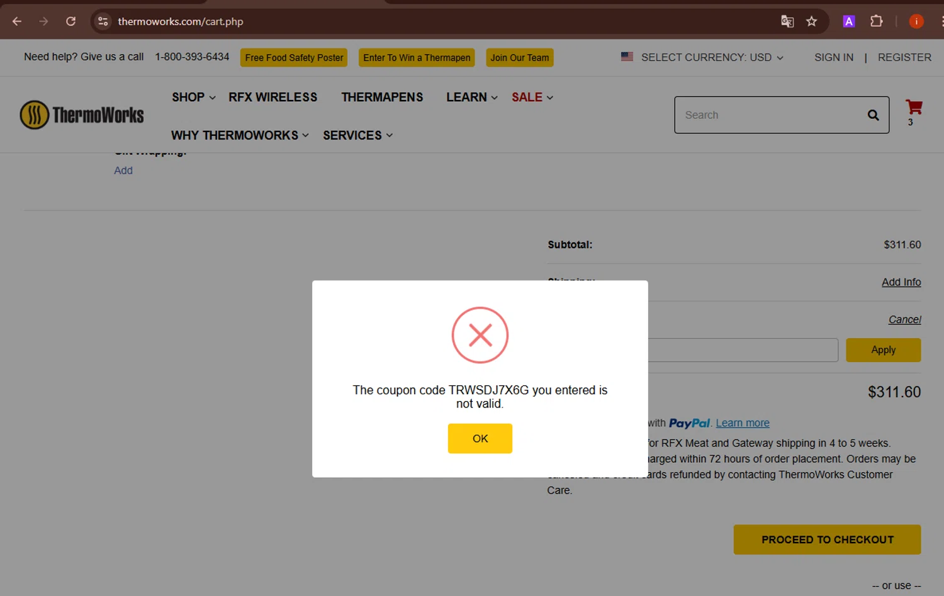944x596 pixels.
Task: Expand the SERVICES menu
Action: 358,135
